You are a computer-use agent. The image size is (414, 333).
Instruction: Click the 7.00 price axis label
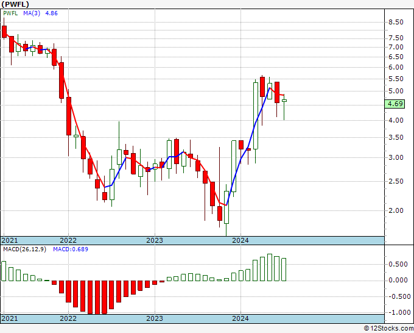click(396, 48)
